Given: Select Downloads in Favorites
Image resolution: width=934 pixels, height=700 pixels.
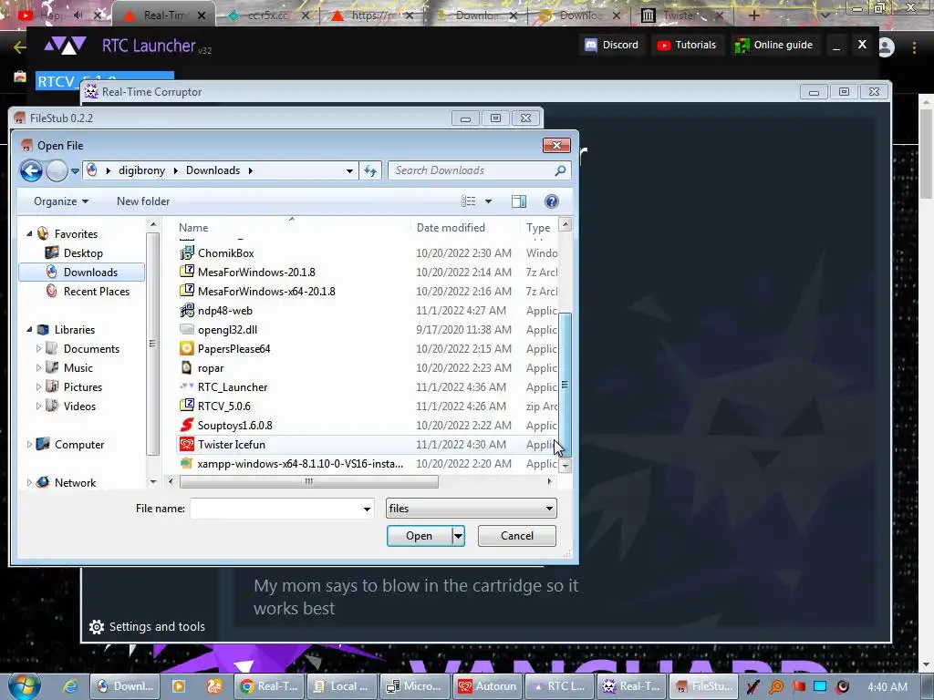Looking at the screenshot, I should coord(83,272).
